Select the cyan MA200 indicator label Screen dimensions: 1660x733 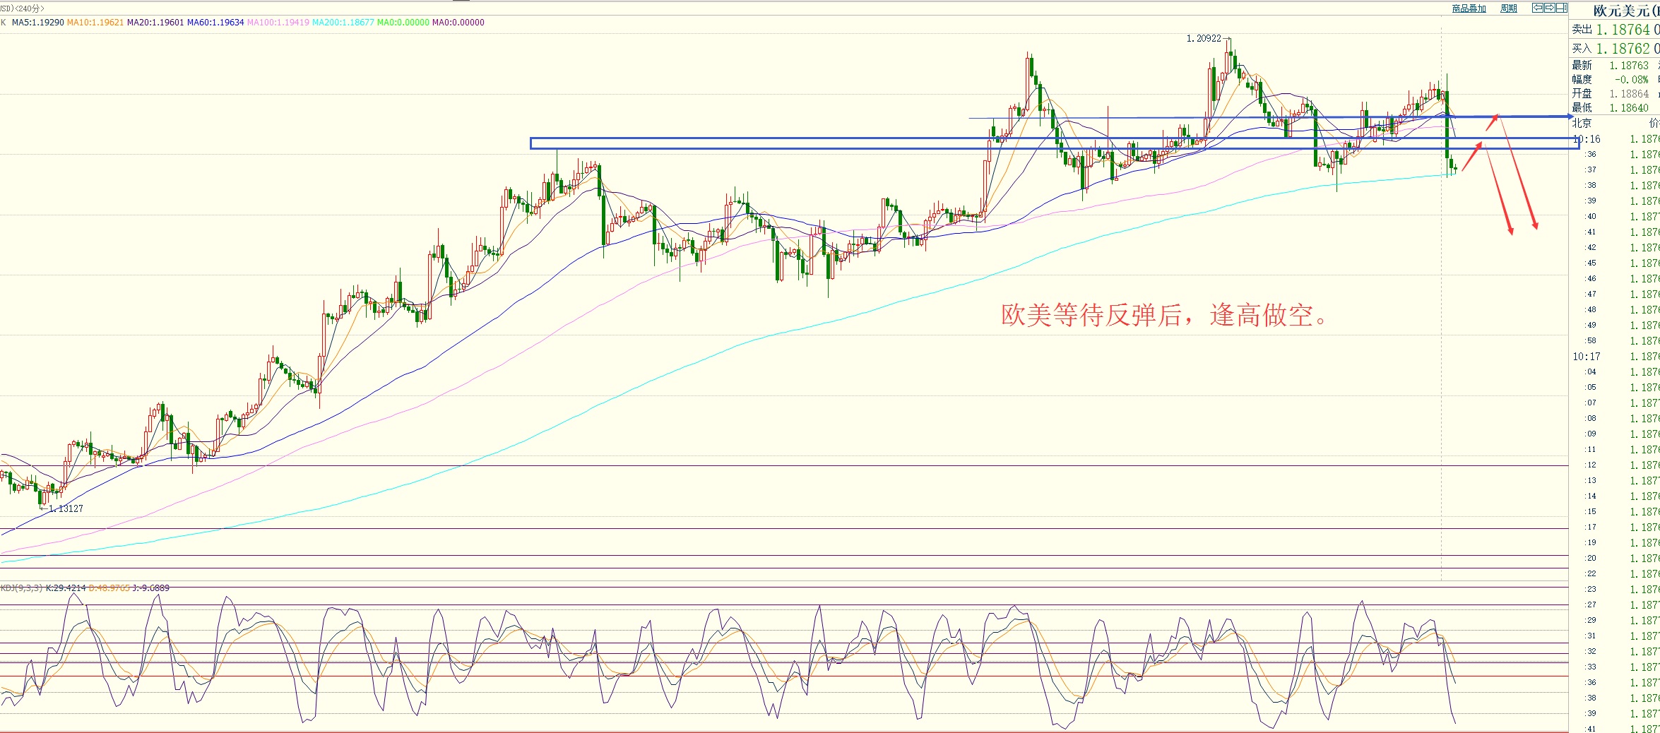(x=343, y=23)
